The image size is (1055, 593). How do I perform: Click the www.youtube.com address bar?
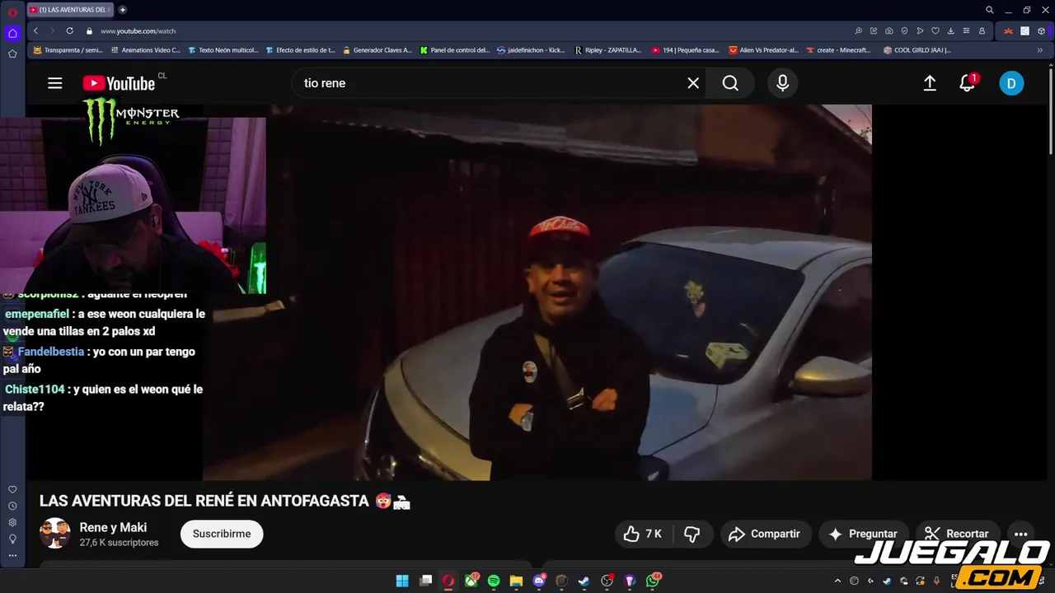pyautogui.click(x=138, y=30)
